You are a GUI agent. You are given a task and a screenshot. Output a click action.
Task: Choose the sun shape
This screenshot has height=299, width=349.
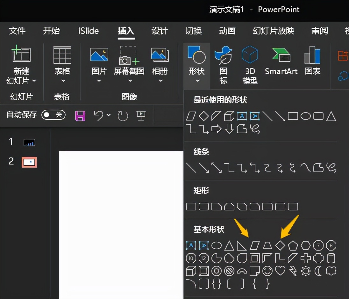(x=306, y=271)
